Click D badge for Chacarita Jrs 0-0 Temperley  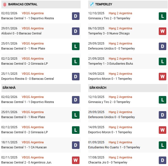pyautogui.click(x=163, y=160)
